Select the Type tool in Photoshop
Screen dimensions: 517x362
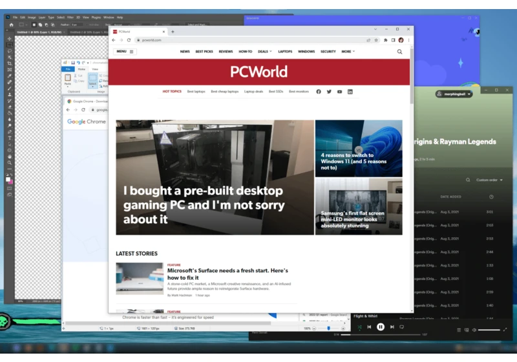pos(10,138)
